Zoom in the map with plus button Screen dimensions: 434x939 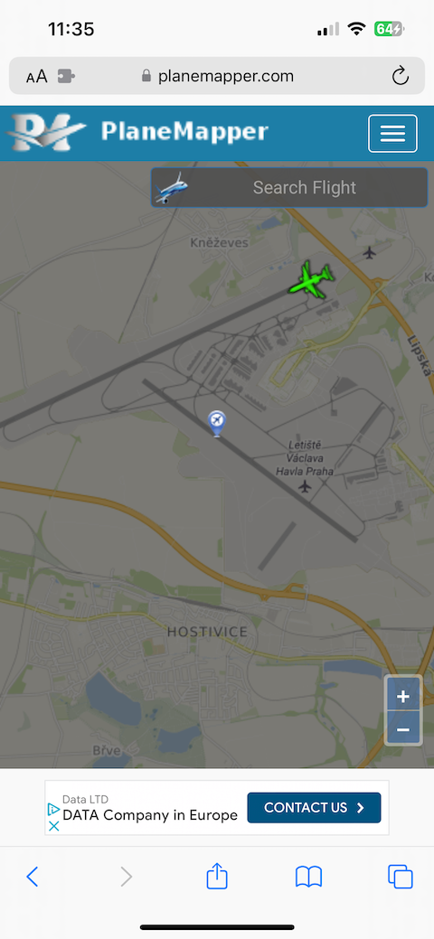[x=403, y=697]
